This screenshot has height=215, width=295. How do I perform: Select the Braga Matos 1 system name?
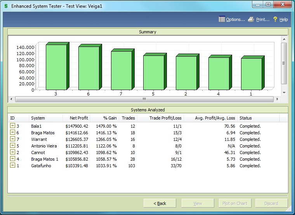click(45, 159)
